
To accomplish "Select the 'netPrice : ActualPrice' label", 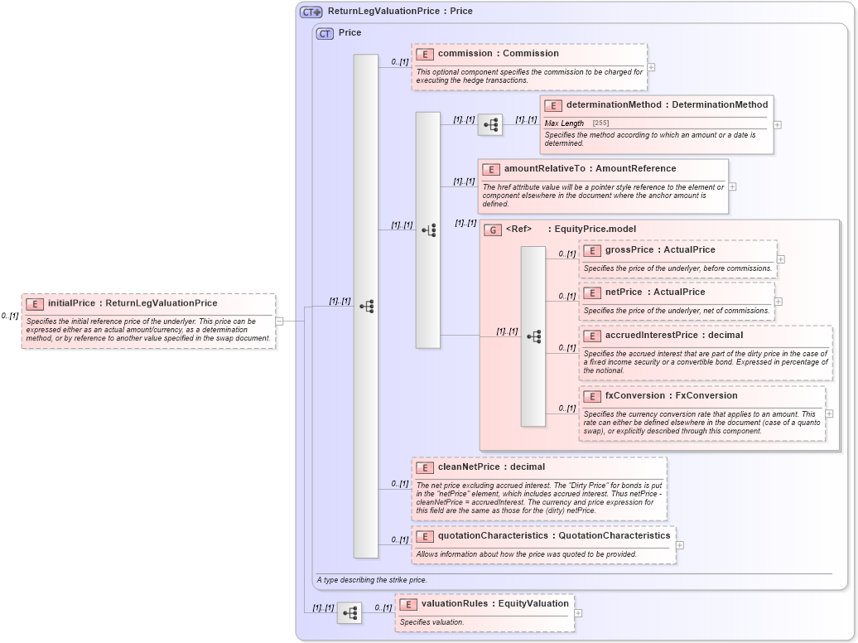I will [655, 292].
